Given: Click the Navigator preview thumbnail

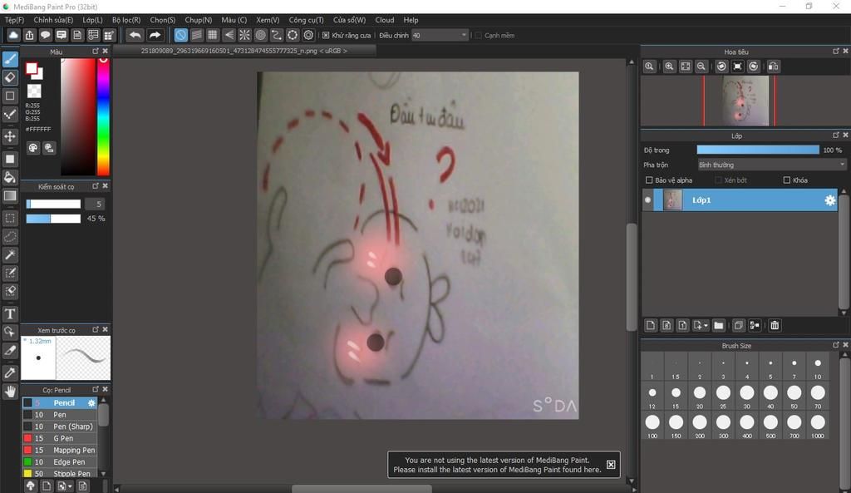Looking at the screenshot, I should 745,101.
